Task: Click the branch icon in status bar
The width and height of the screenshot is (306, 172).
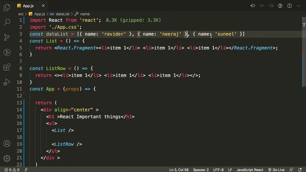Action: [x=26, y=170]
